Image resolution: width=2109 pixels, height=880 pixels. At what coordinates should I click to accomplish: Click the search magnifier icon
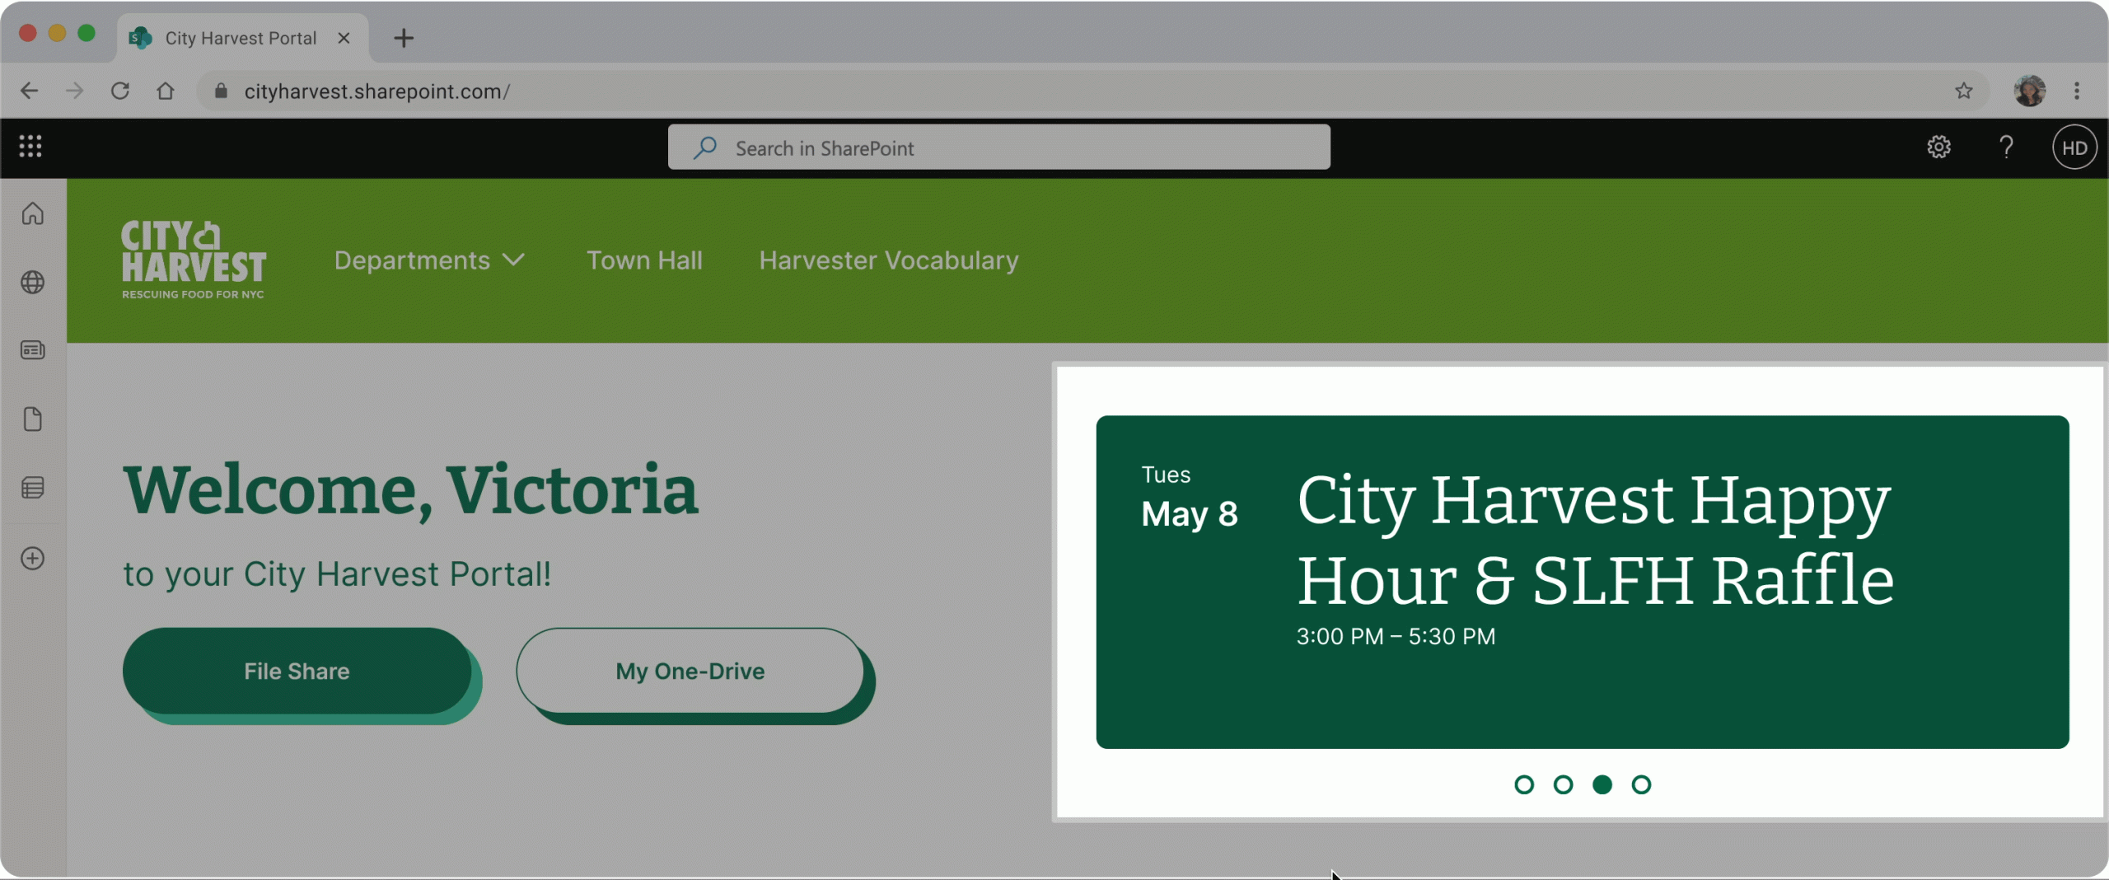click(x=705, y=147)
